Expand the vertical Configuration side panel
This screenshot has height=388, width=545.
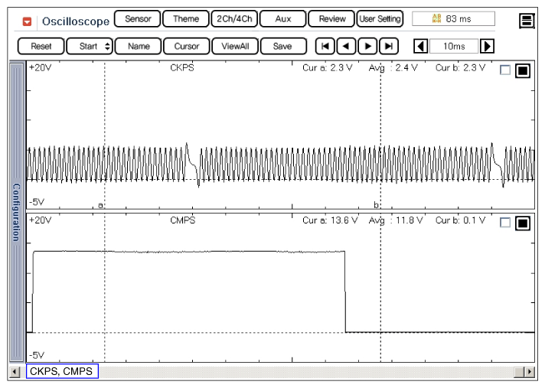(x=16, y=211)
